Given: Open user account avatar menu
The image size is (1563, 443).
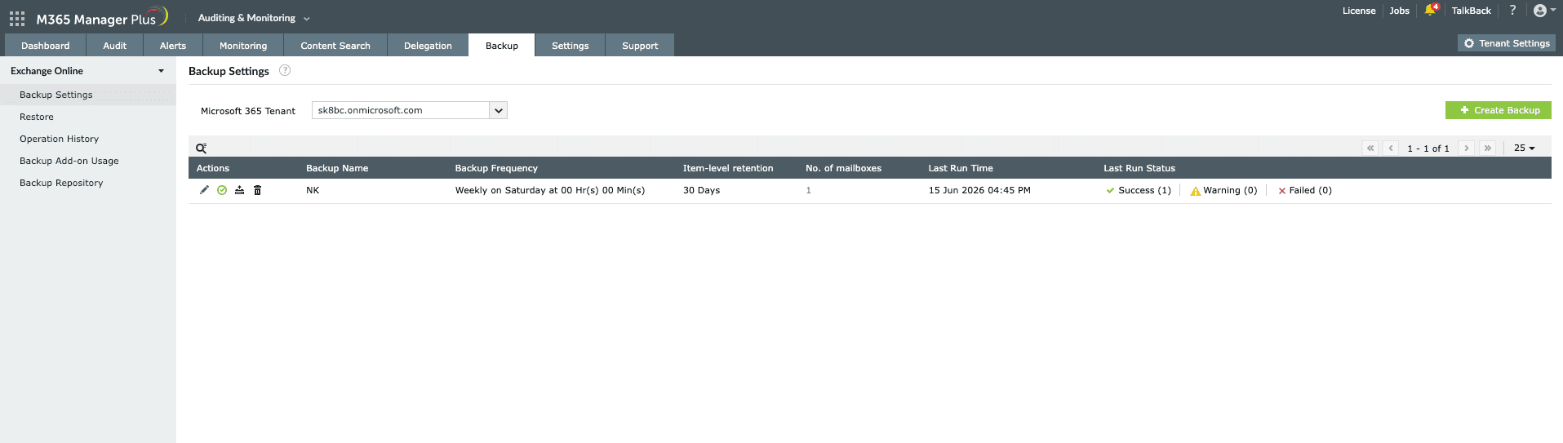Looking at the screenshot, I should [x=1544, y=11].
